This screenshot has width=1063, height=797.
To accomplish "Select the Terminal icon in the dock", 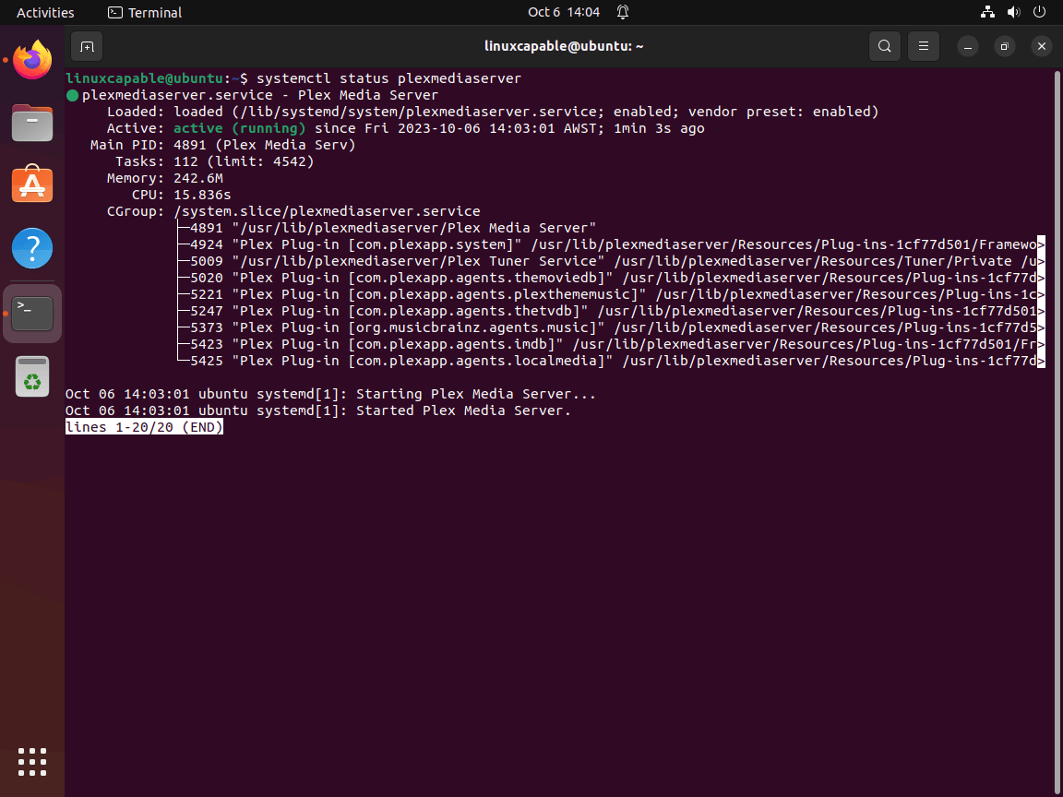I will click(31, 313).
